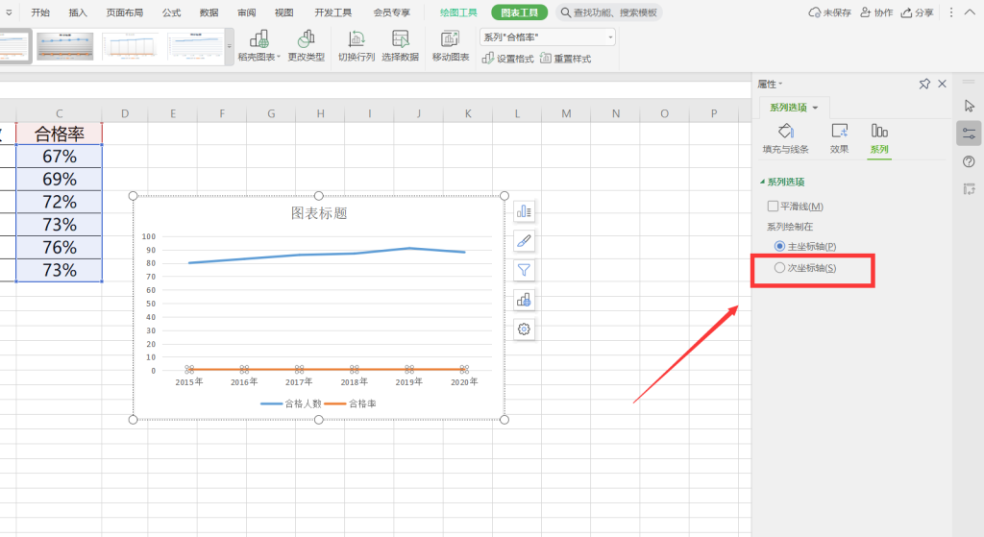
Task: Open the quick access toolbar dropdown
Action: point(9,12)
